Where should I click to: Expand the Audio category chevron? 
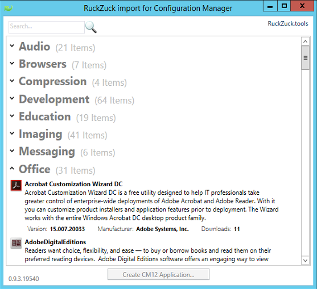[x=12, y=46]
